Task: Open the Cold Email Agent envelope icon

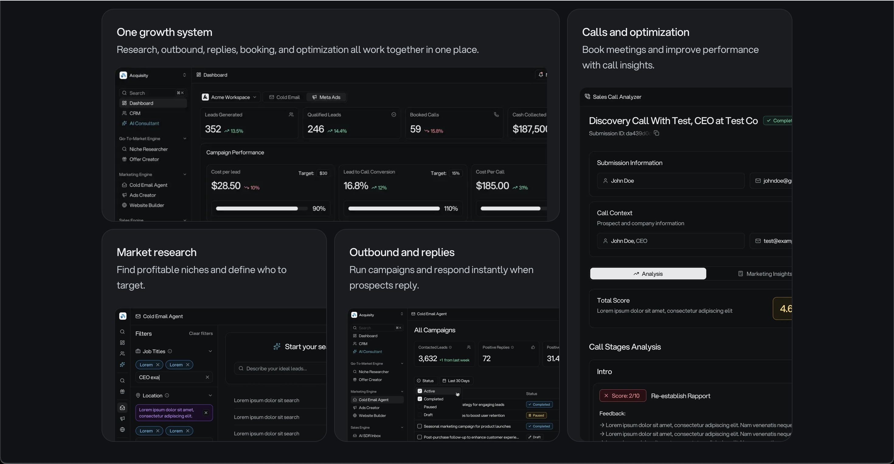Action: pos(125,185)
